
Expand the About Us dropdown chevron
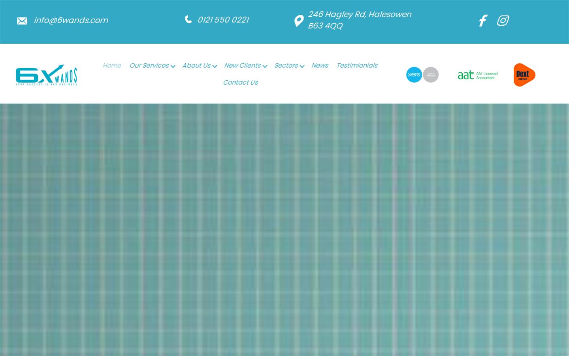215,66
